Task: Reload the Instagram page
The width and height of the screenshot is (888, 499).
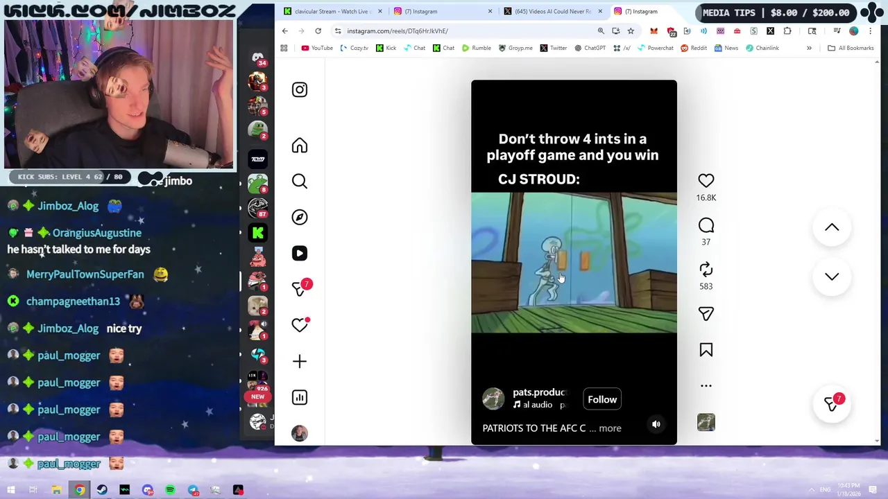Action: coord(318,30)
